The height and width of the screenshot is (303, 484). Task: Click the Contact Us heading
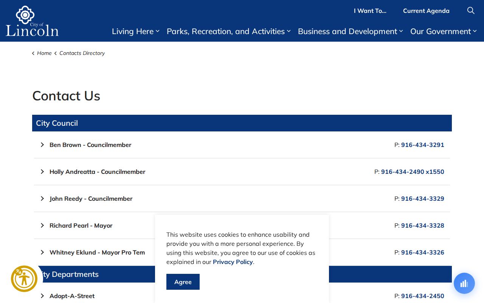tap(66, 96)
